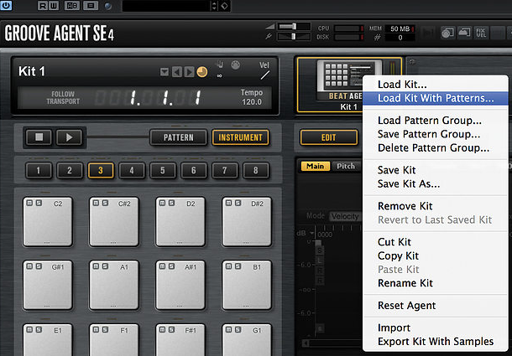Viewport: 512px width, 356px height.
Task: Load the next kit with right arrow
Action: pos(190,71)
